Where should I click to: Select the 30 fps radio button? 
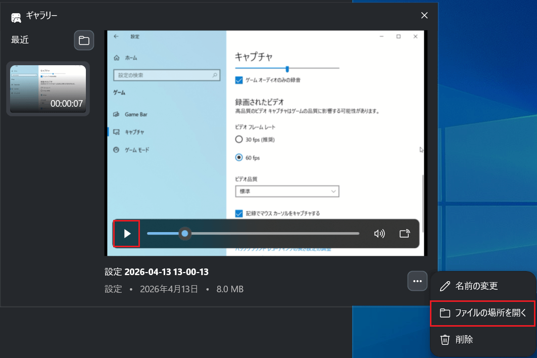coord(238,139)
